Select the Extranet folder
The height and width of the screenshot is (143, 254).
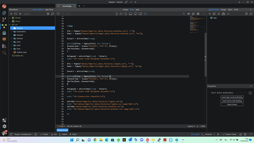(20, 35)
